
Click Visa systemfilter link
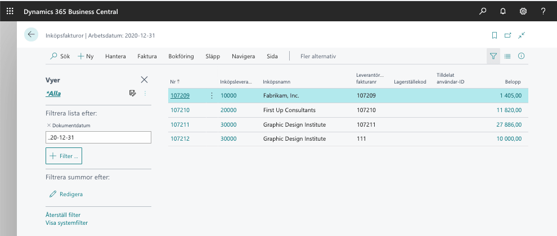click(66, 223)
